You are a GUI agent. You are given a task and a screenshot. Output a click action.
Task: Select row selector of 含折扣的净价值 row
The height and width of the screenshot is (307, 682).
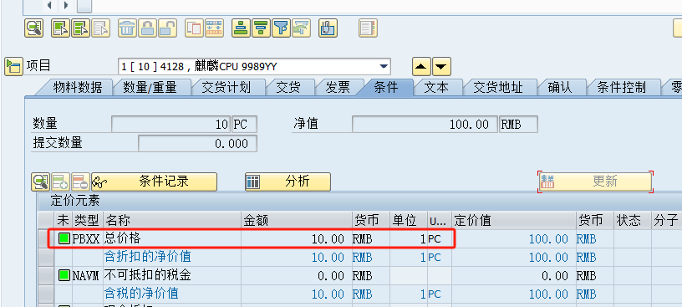(46, 257)
